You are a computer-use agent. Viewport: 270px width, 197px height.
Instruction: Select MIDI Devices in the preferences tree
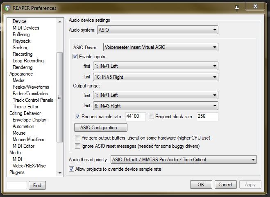(x=26, y=28)
